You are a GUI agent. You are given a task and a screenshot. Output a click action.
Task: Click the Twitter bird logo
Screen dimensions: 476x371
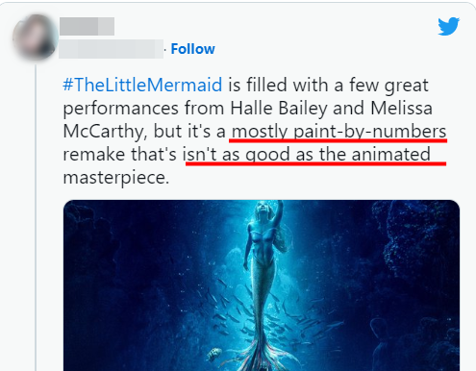pyautogui.click(x=449, y=26)
